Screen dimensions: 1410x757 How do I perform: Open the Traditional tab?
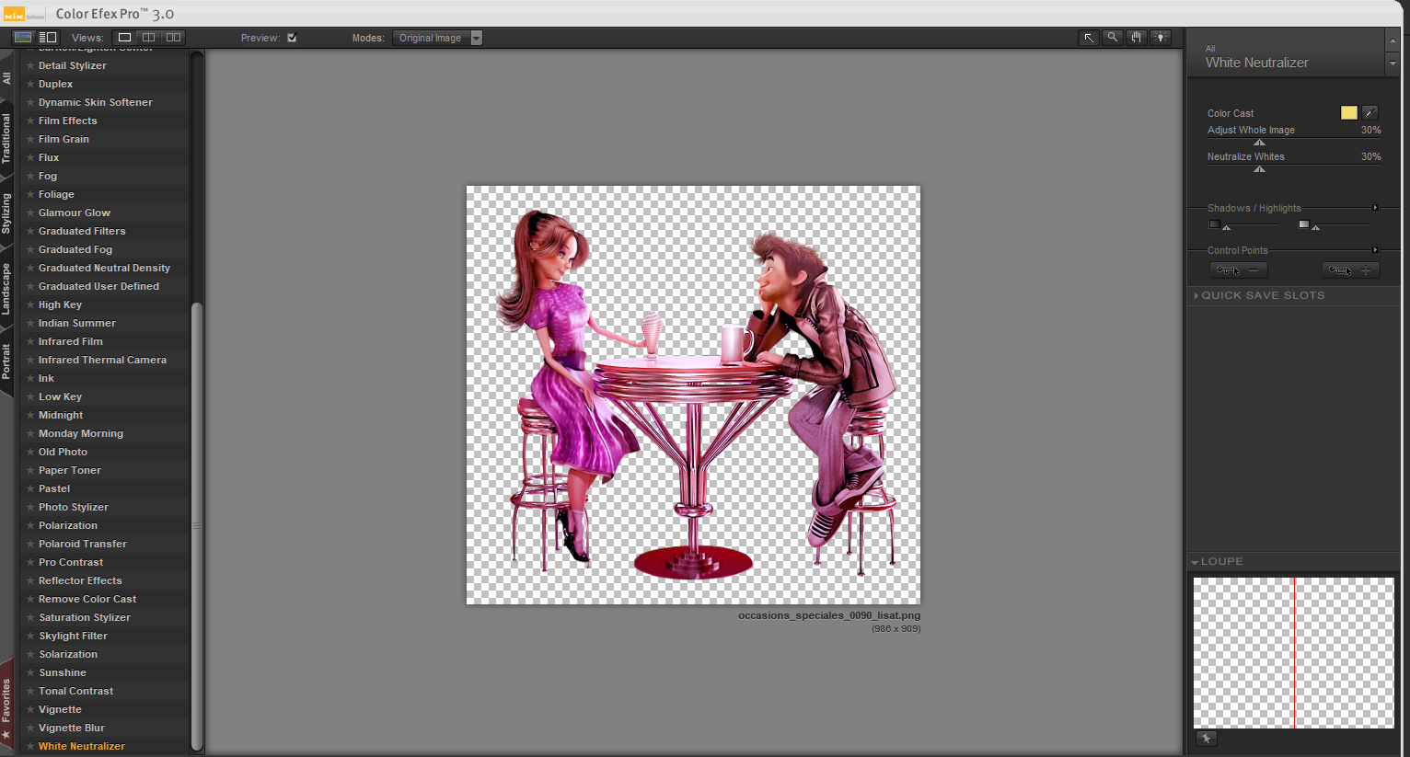point(7,139)
